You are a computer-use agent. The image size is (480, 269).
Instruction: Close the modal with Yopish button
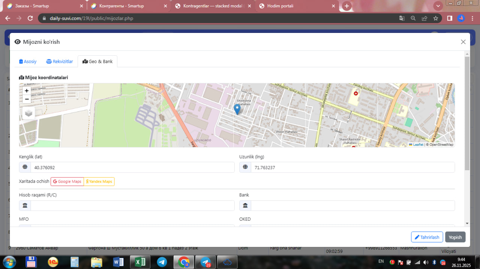[x=455, y=237]
